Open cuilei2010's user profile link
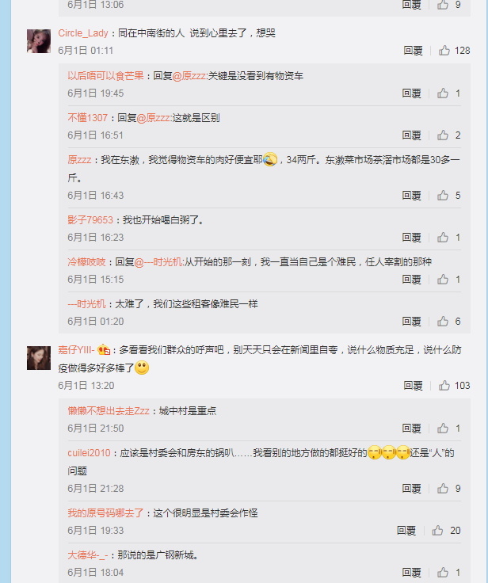The height and width of the screenshot is (583, 488). coord(89,453)
